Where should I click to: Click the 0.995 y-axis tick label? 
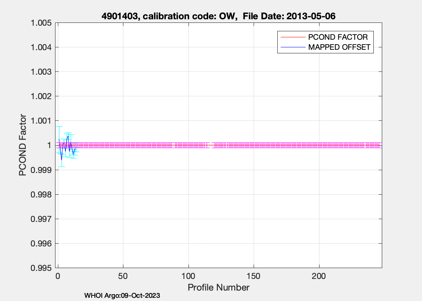[x=41, y=268]
